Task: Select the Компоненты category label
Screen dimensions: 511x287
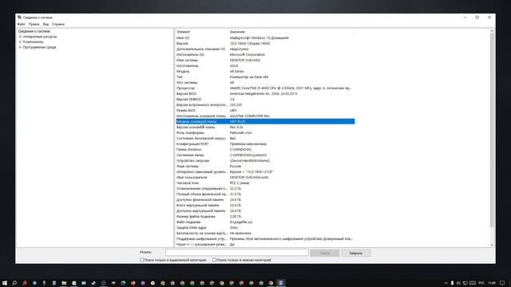Action: (x=33, y=42)
